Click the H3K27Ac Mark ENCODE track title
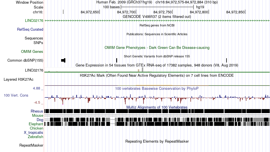 157,75
